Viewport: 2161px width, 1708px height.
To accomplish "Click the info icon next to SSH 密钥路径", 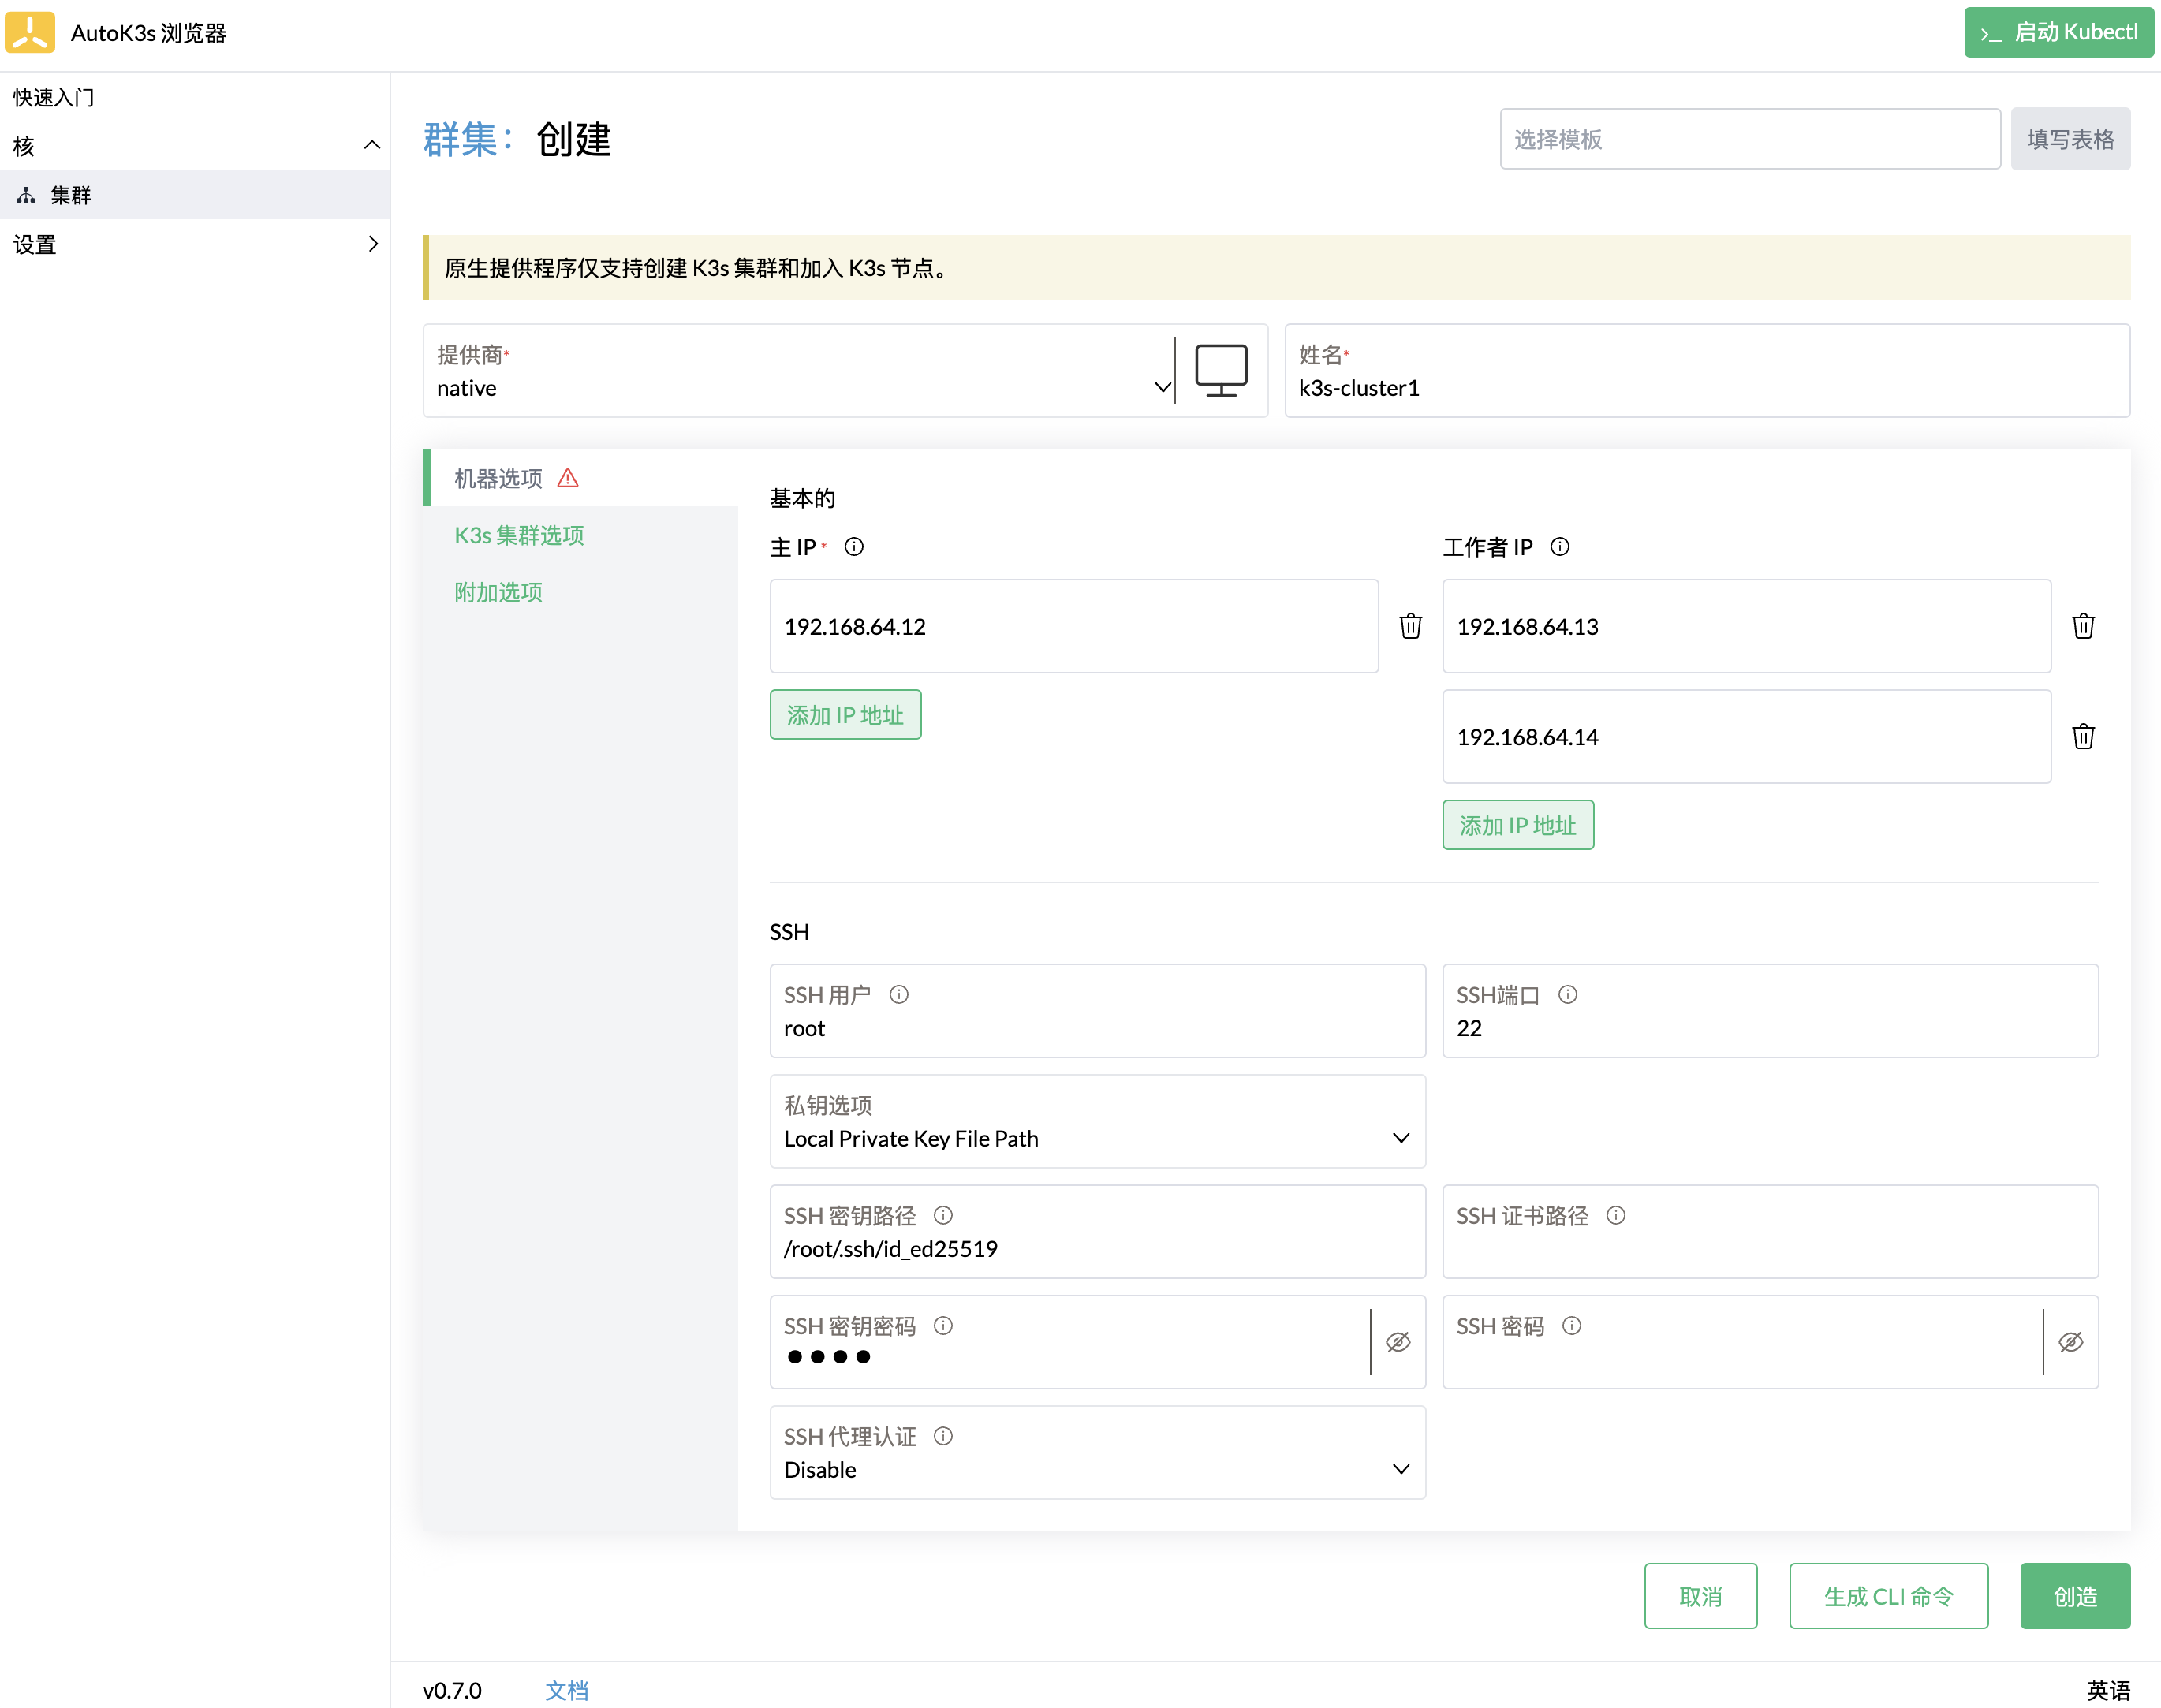I will [943, 1215].
